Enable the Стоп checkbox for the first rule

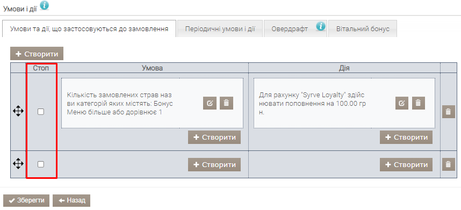(41, 112)
